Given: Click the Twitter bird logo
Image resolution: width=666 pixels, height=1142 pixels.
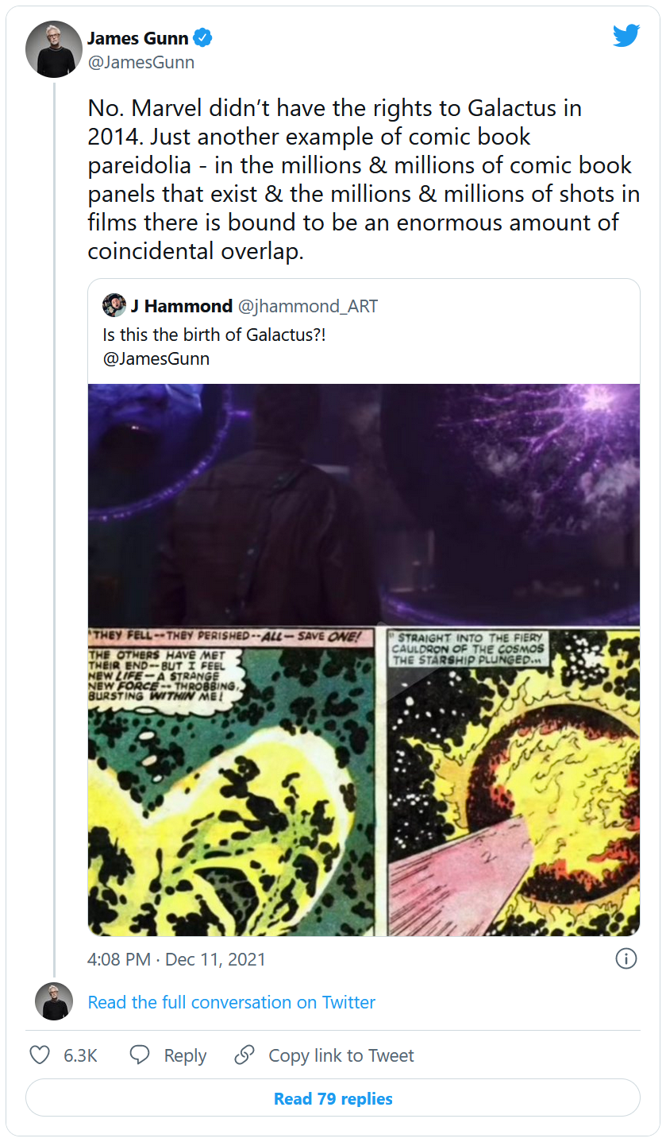Looking at the screenshot, I should pyautogui.click(x=626, y=36).
